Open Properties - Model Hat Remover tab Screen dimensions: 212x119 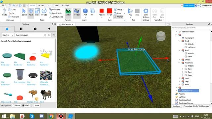tap(196, 106)
